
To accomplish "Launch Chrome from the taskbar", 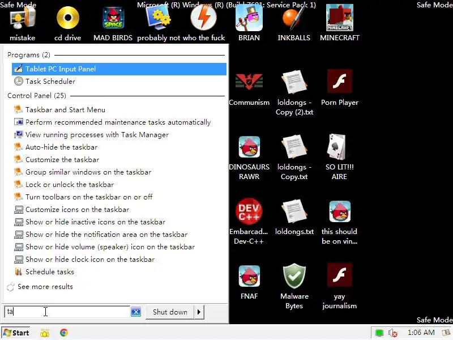I will [64, 333].
